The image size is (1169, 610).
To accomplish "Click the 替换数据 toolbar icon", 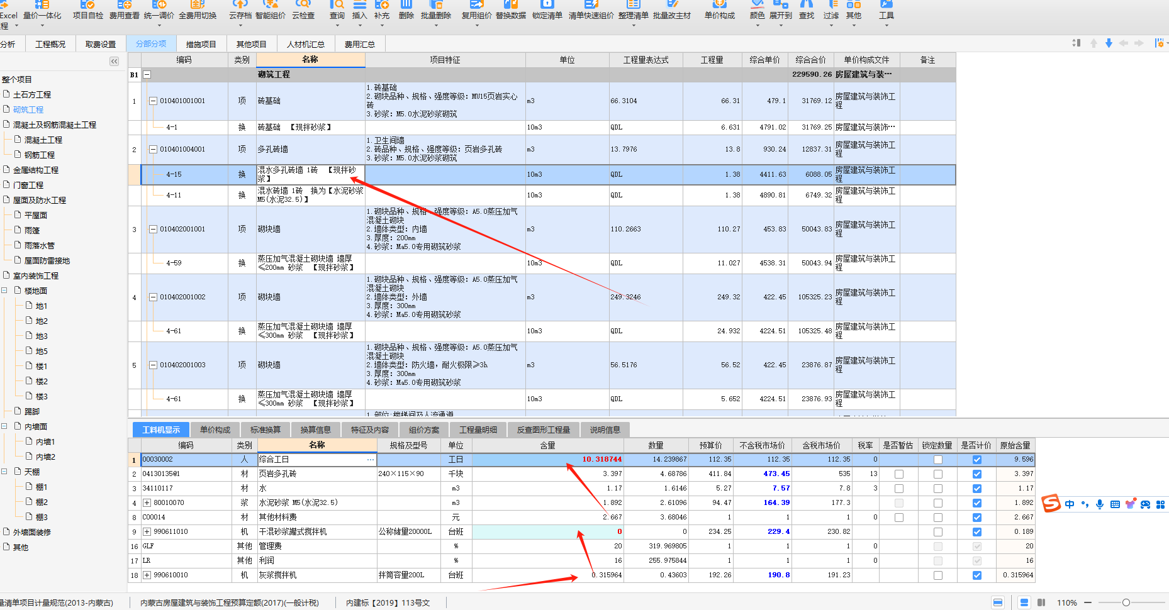I will 511,10.
